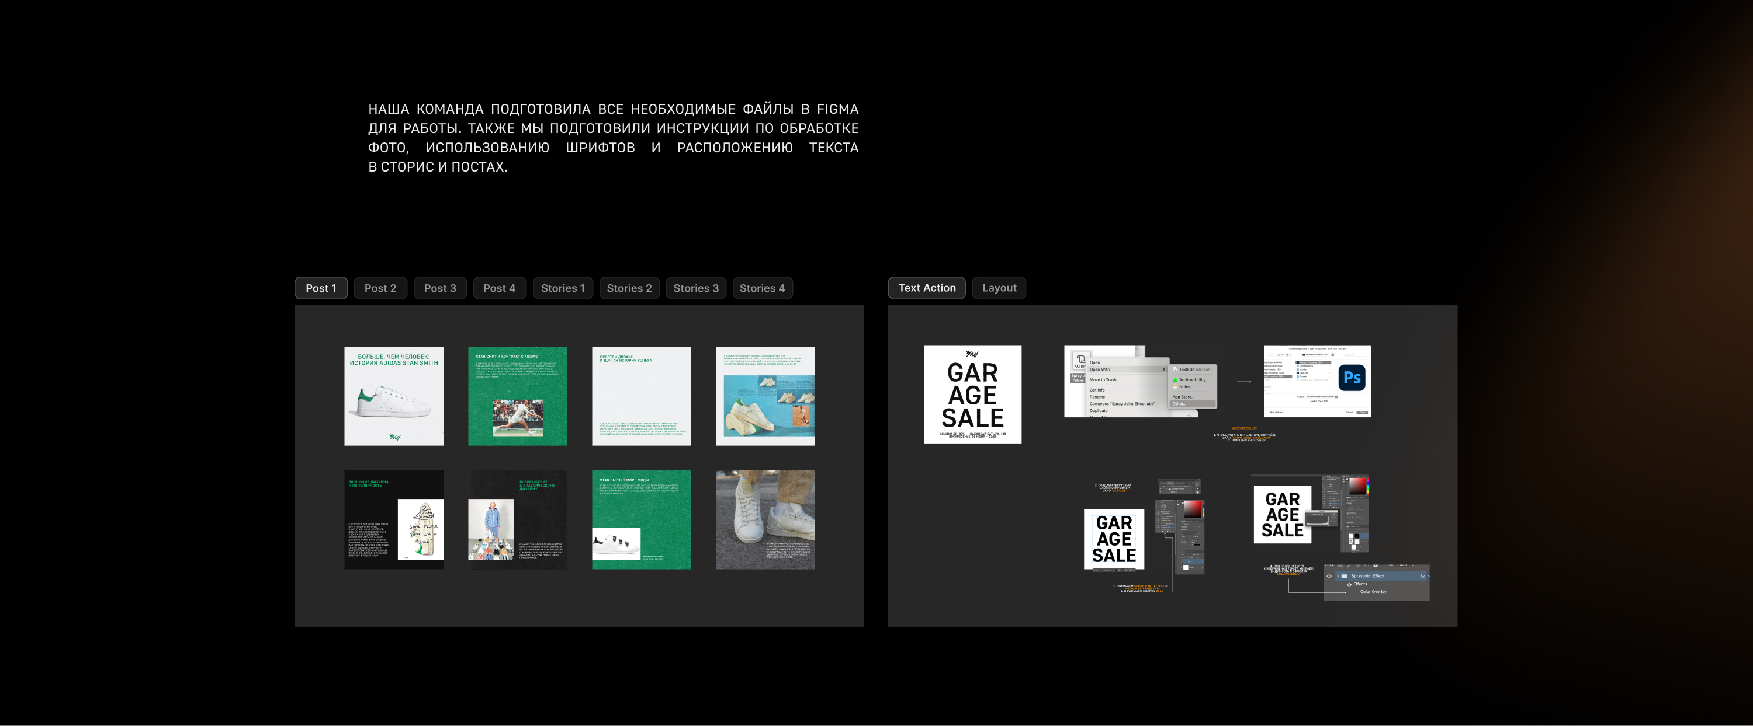Viewport: 1753px width, 726px height.
Task: Click the Notes app icon in submenu
Action: click(1175, 386)
